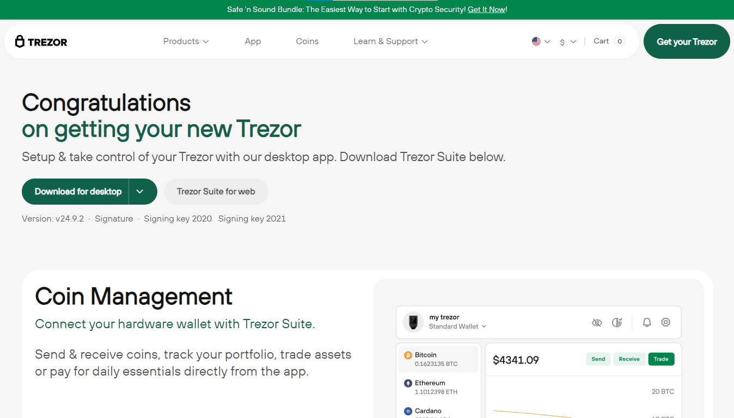Open the Products menu
The height and width of the screenshot is (418, 734).
point(186,41)
